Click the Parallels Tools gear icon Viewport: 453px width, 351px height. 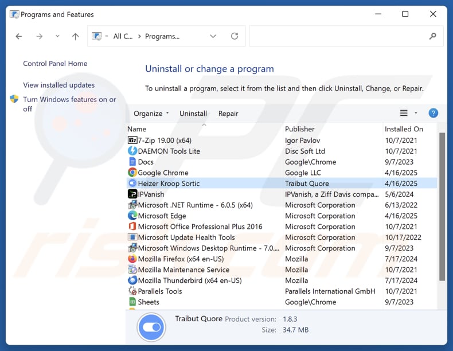click(132, 291)
